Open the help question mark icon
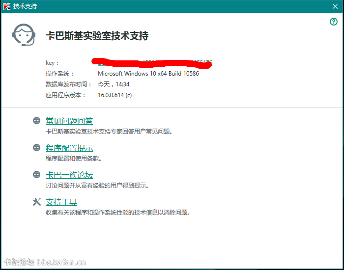Image resolution: width=344 pixels, height=270 pixels. (334, 22)
